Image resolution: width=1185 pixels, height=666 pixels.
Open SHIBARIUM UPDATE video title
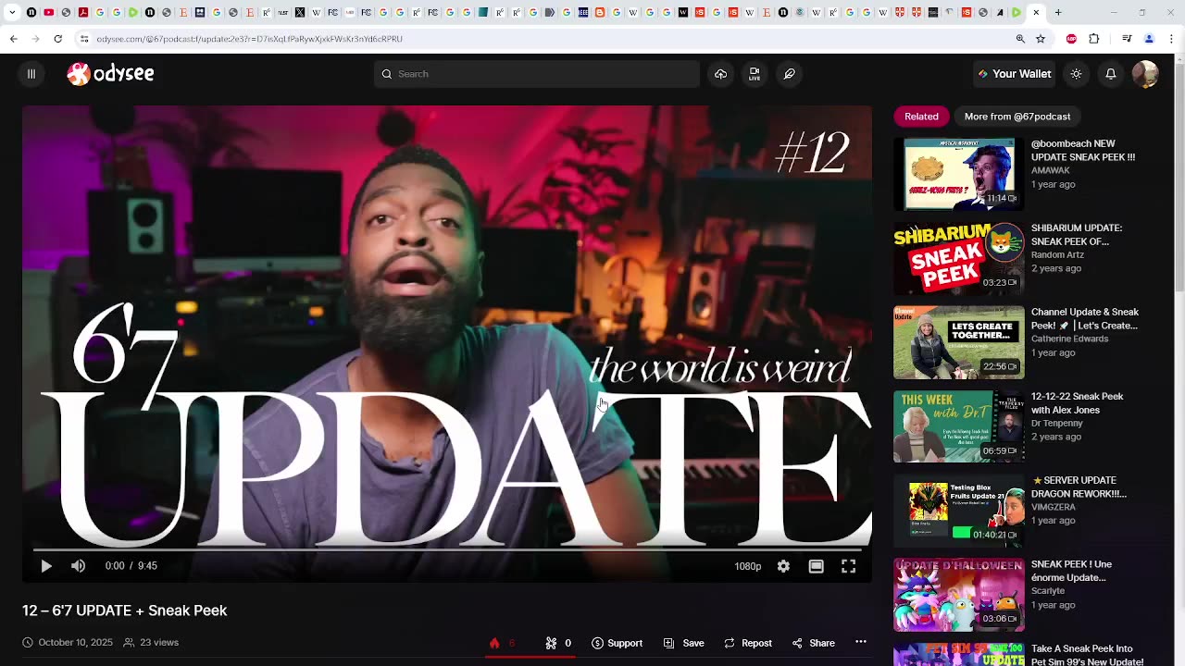point(1077,235)
